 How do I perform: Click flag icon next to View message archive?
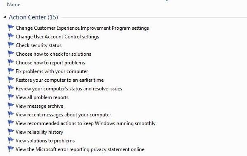pyautogui.click(x=11, y=106)
